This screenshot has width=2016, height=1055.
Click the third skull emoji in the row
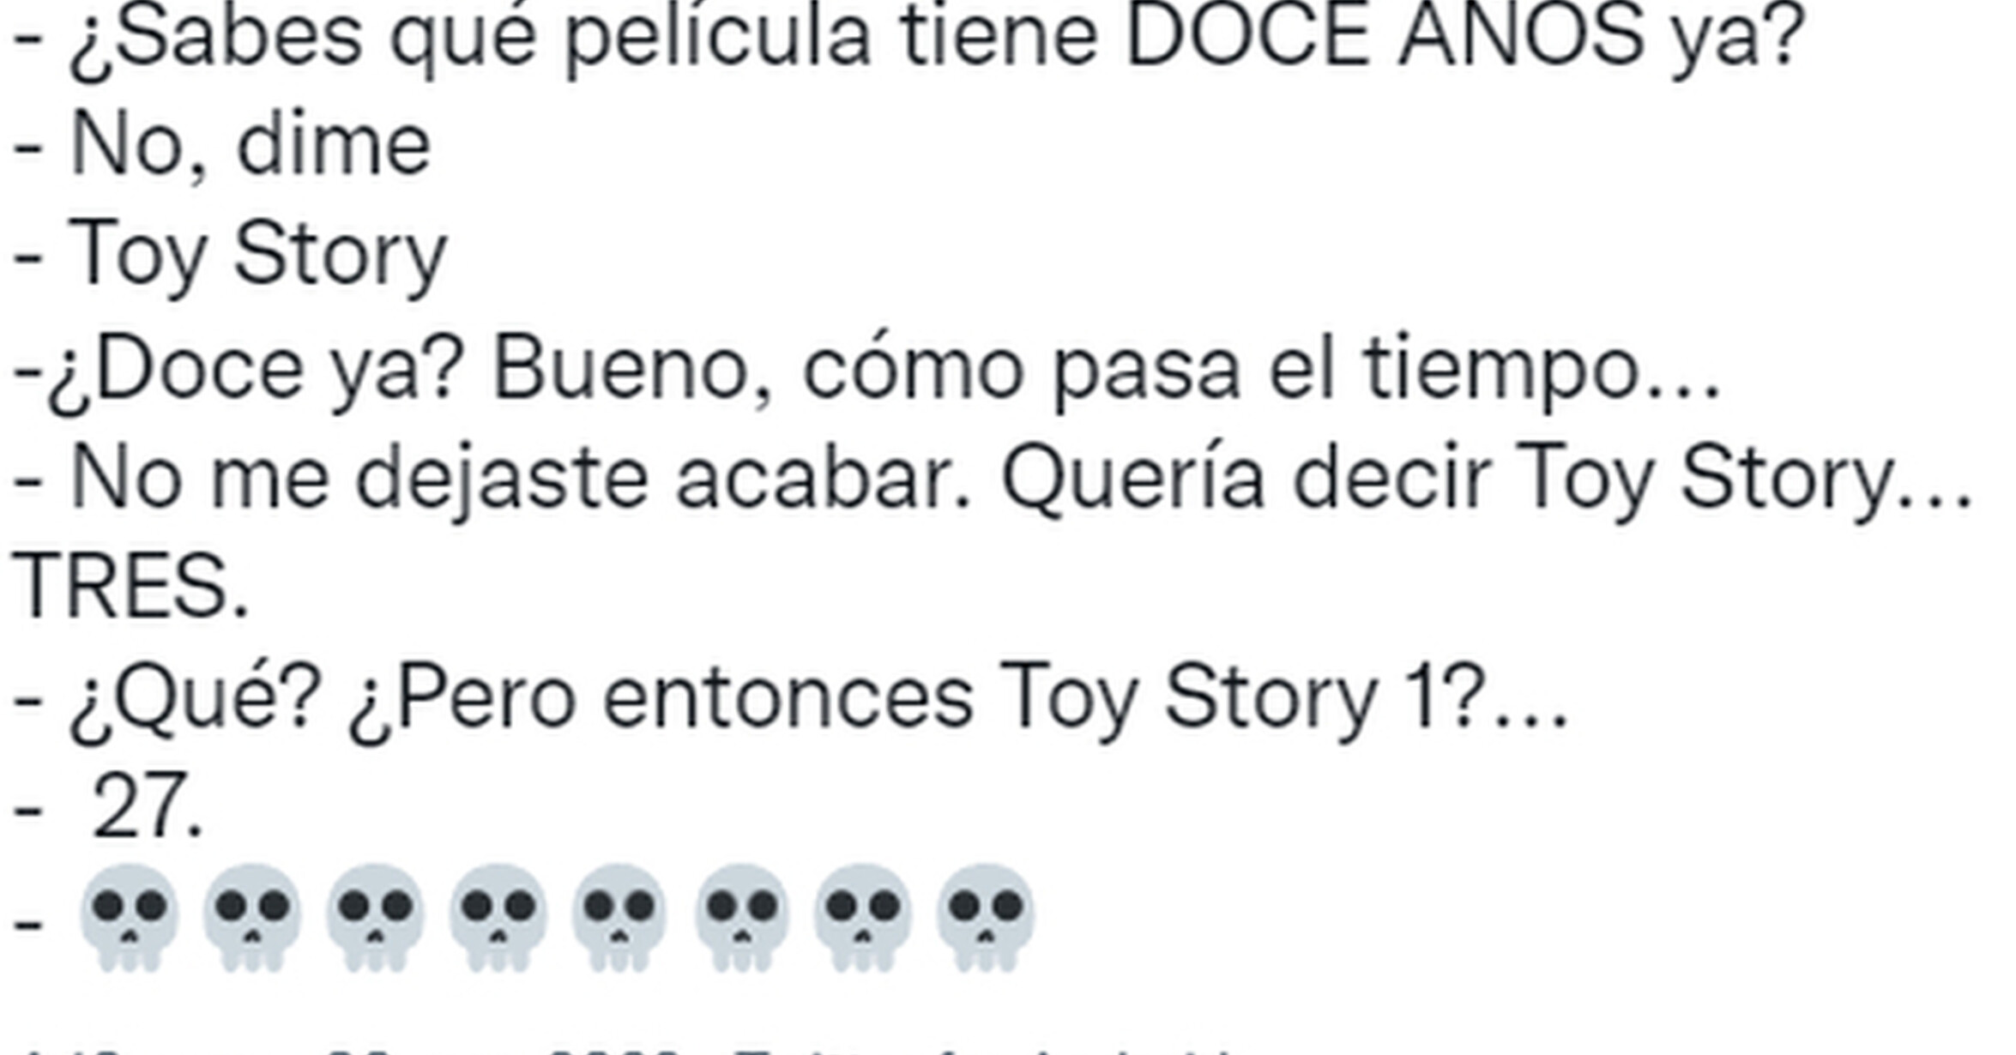pos(374,918)
